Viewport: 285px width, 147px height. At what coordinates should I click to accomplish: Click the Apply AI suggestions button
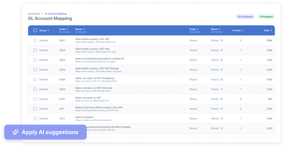(45, 132)
